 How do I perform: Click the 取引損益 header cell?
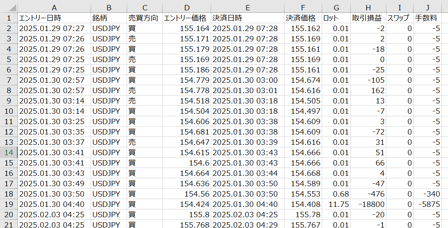[x=368, y=18]
